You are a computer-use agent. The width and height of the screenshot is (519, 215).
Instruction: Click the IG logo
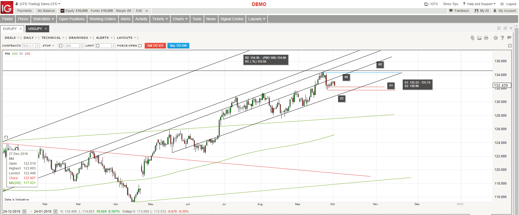[7, 7]
